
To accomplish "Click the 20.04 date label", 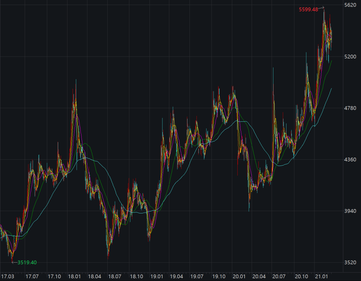I will tap(259, 276).
